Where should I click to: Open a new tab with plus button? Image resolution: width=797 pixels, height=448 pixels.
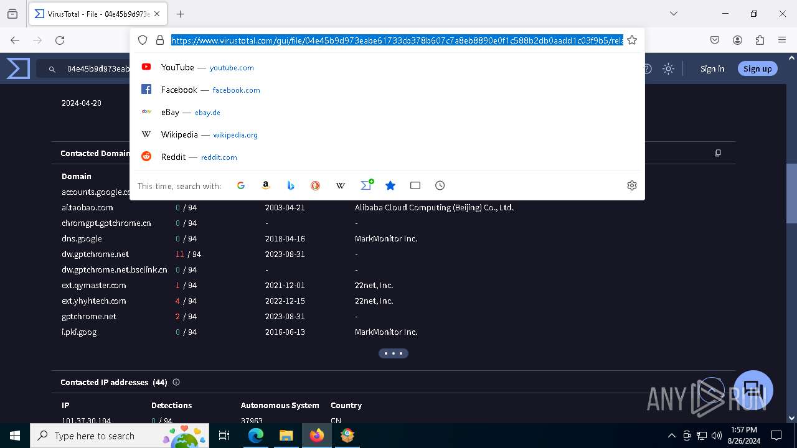tap(181, 14)
